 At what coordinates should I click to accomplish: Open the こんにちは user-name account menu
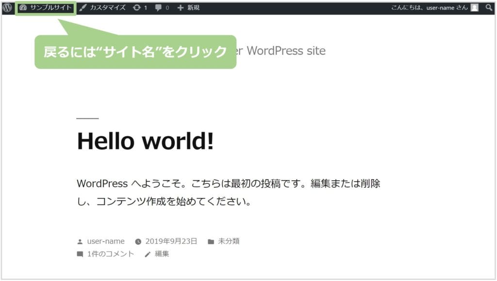click(429, 8)
